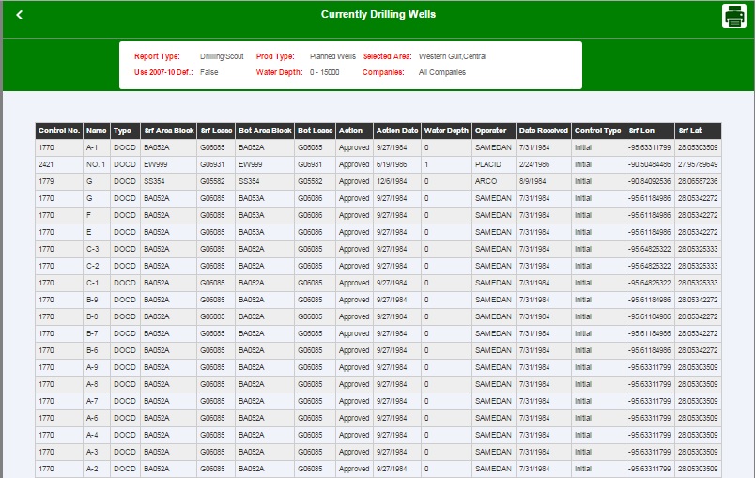Select the SS354 Srf Area Block cell
The height and width of the screenshot is (478, 756).
(169, 181)
